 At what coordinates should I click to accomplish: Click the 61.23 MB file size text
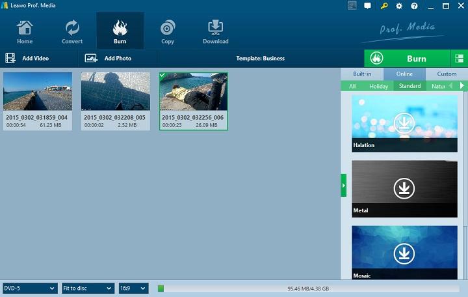(x=51, y=125)
